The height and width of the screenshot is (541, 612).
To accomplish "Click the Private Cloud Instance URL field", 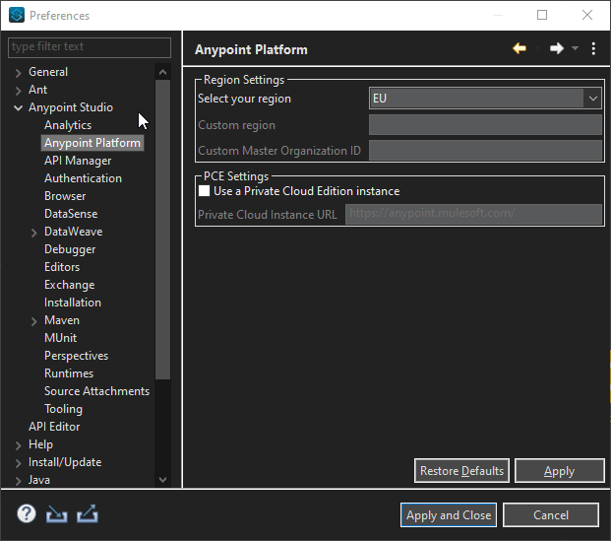I will (x=473, y=214).
